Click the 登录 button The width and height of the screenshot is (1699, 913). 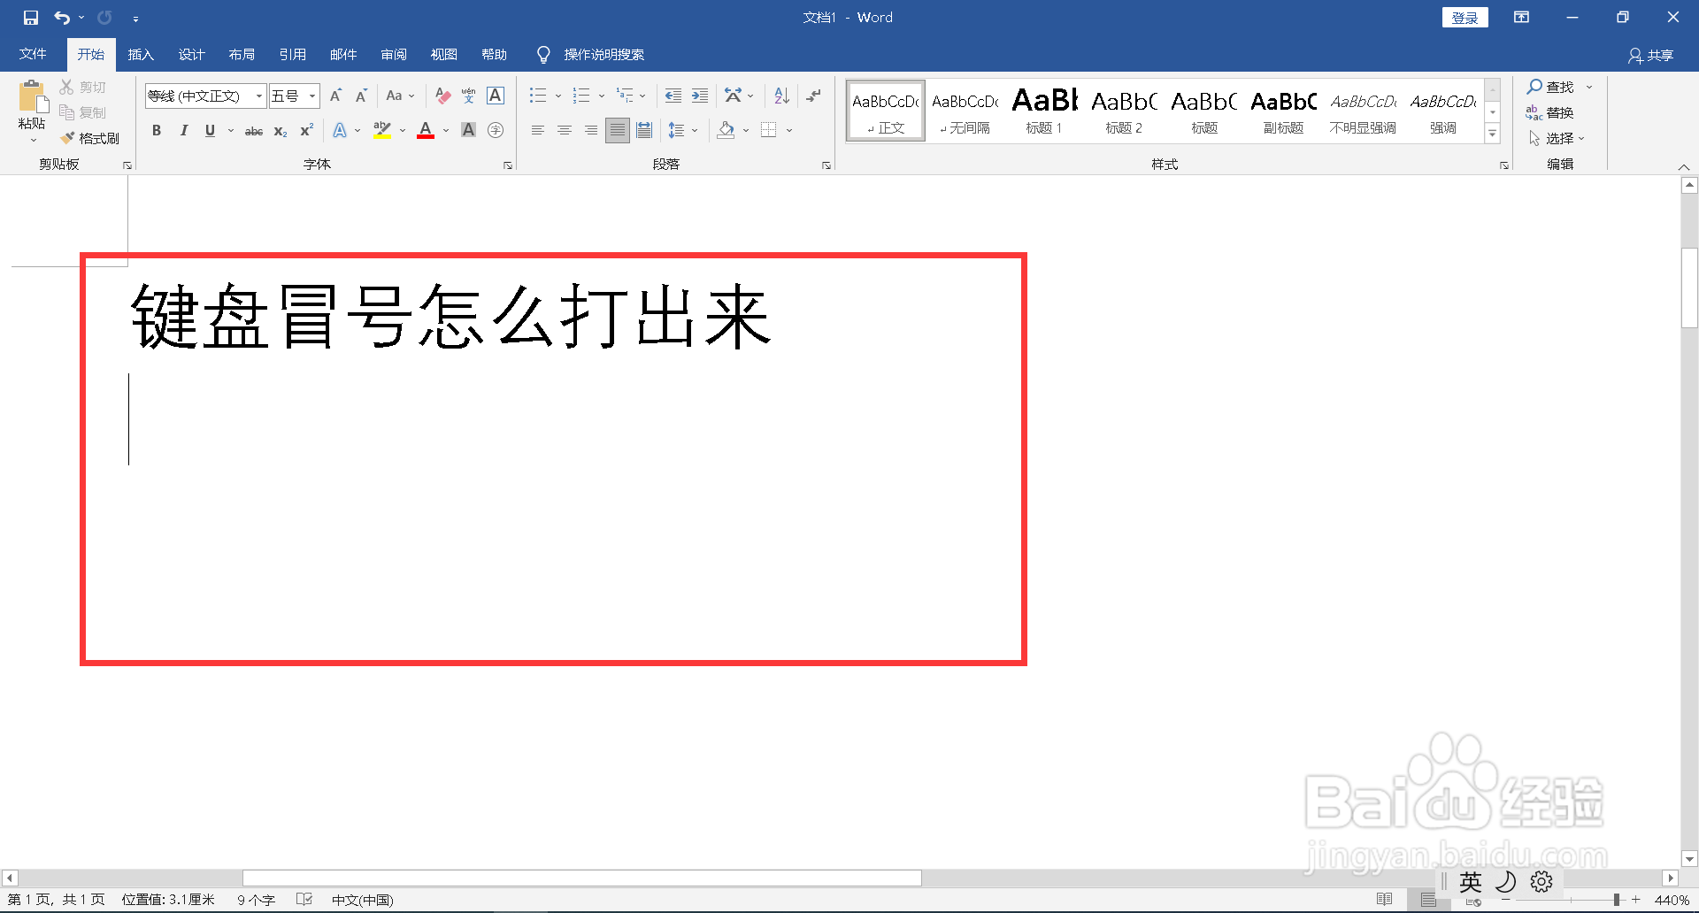tap(1465, 17)
